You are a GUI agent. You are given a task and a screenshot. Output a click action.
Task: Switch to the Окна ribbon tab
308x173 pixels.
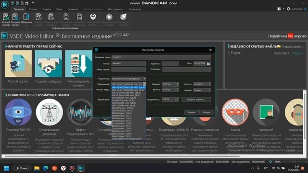point(59,9)
